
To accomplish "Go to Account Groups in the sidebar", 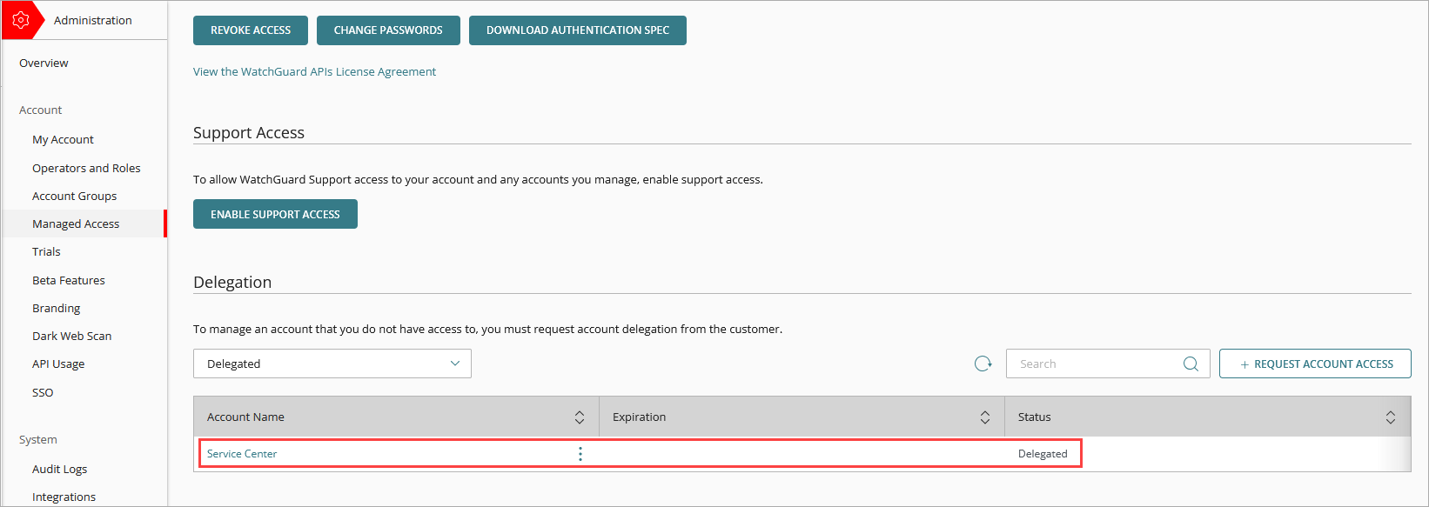I will pos(74,196).
